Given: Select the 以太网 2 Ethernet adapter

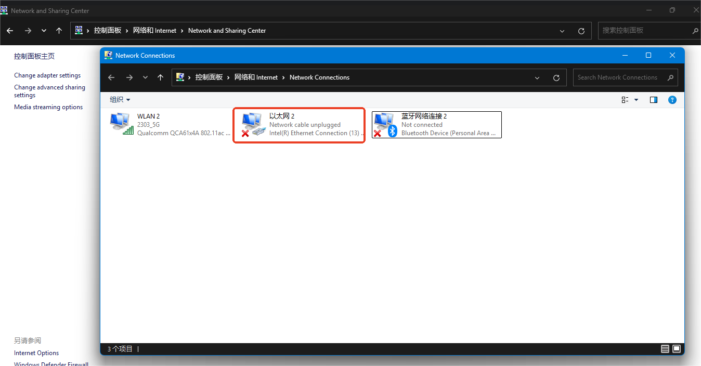Looking at the screenshot, I should coord(298,125).
